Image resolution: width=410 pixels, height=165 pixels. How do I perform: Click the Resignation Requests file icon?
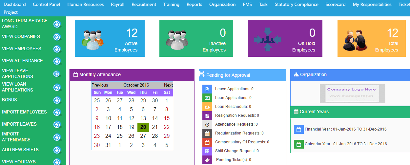point(207,115)
